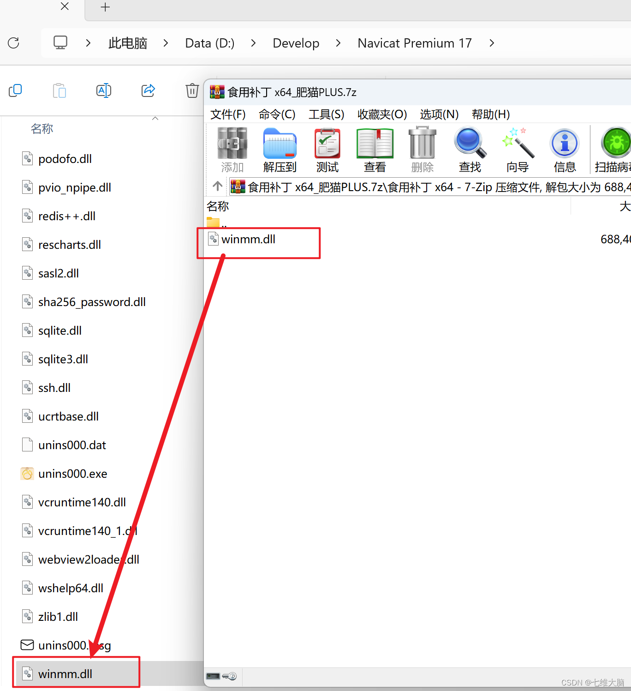Click the monitor icon in address bar
Viewport: 631px width, 691px height.
click(x=60, y=43)
